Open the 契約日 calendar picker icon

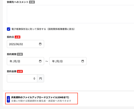[x=40, y=44]
